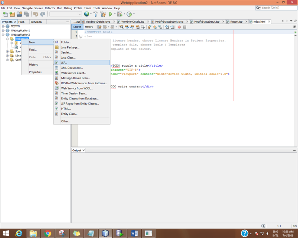
Task: Click the Build Project hammer icon
Action: [95, 14]
